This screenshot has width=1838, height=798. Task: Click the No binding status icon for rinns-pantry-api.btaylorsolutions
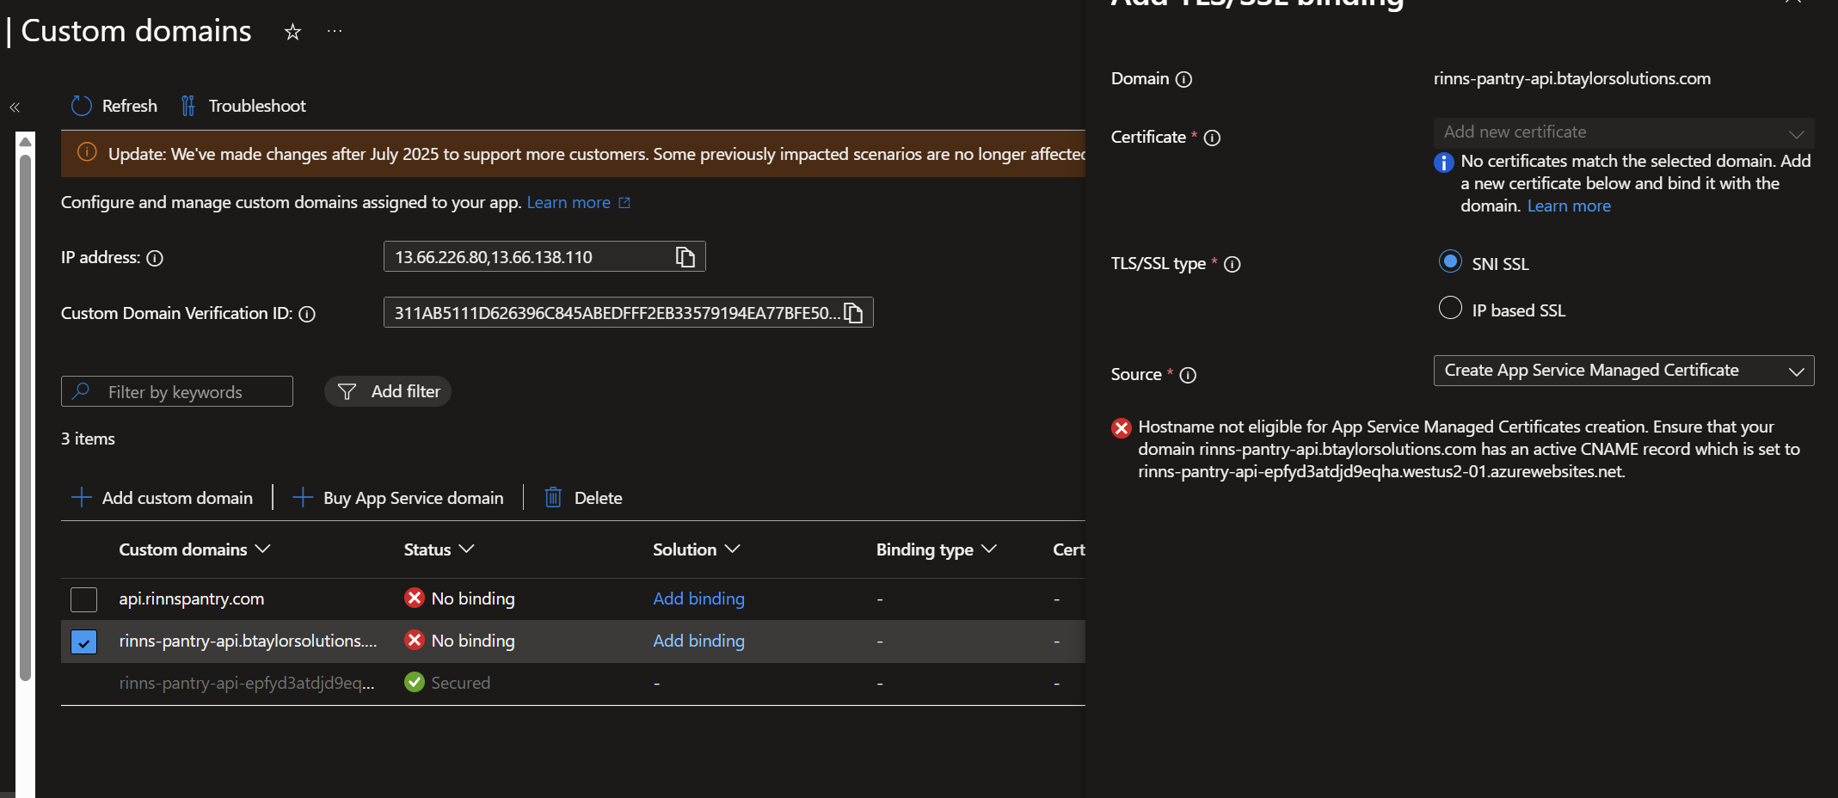point(415,640)
